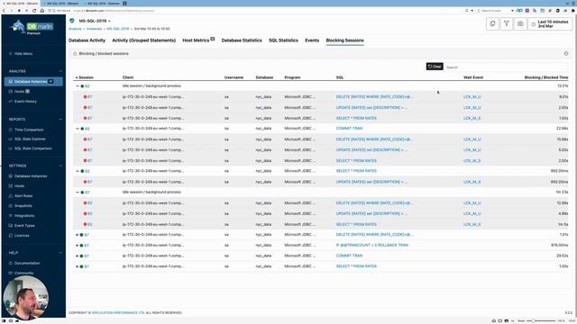Click the panel options icon right of Blocking / blocked sessions

click(x=566, y=54)
